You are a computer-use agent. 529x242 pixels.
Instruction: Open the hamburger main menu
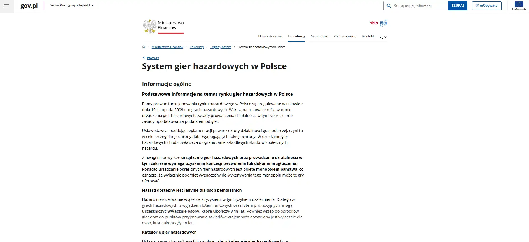tap(7, 6)
